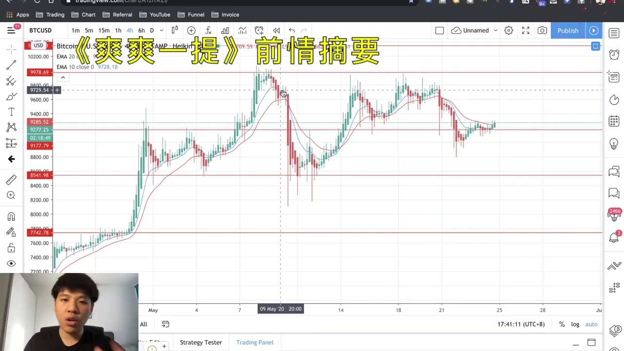
Task: Toggle stay in drawing mode
Action: [11, 232]
